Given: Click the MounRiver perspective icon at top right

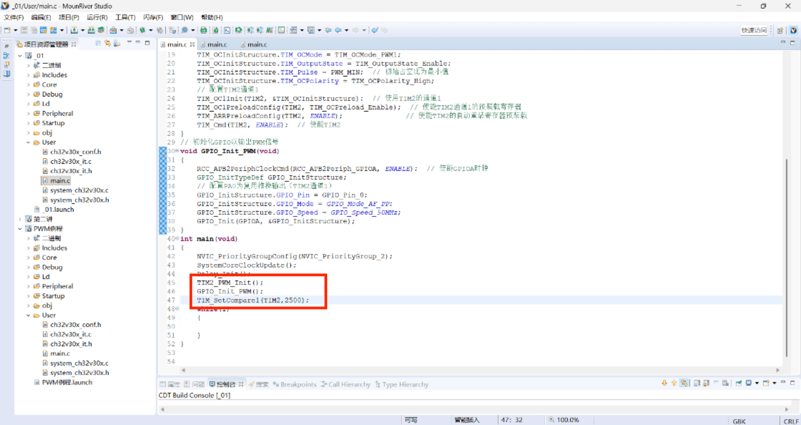Looking at the screenshot, I should pyautogui.click(x=793, y=30).
